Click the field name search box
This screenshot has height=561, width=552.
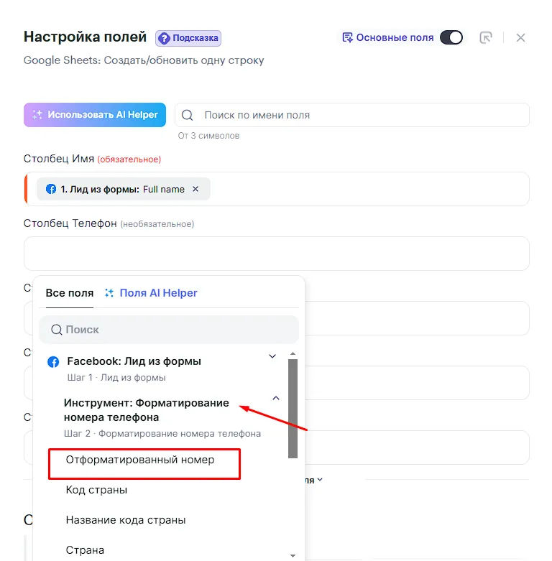(352, 115)
